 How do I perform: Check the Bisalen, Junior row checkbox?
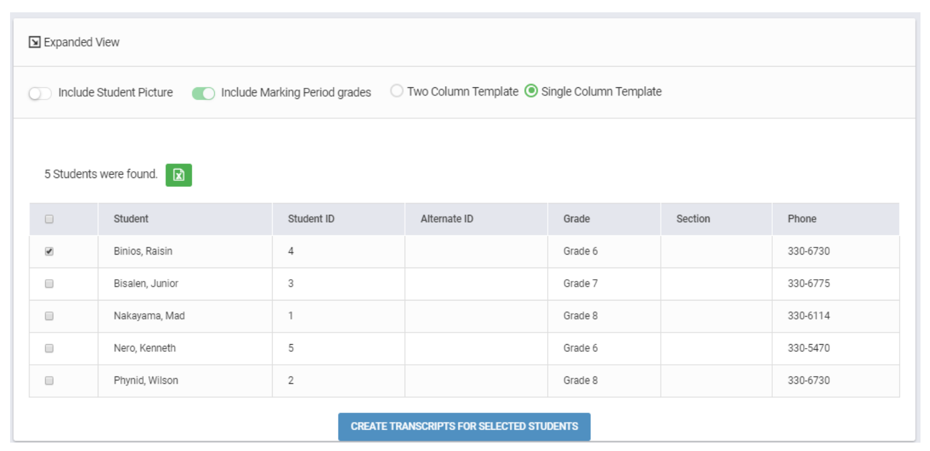(49, 284)
